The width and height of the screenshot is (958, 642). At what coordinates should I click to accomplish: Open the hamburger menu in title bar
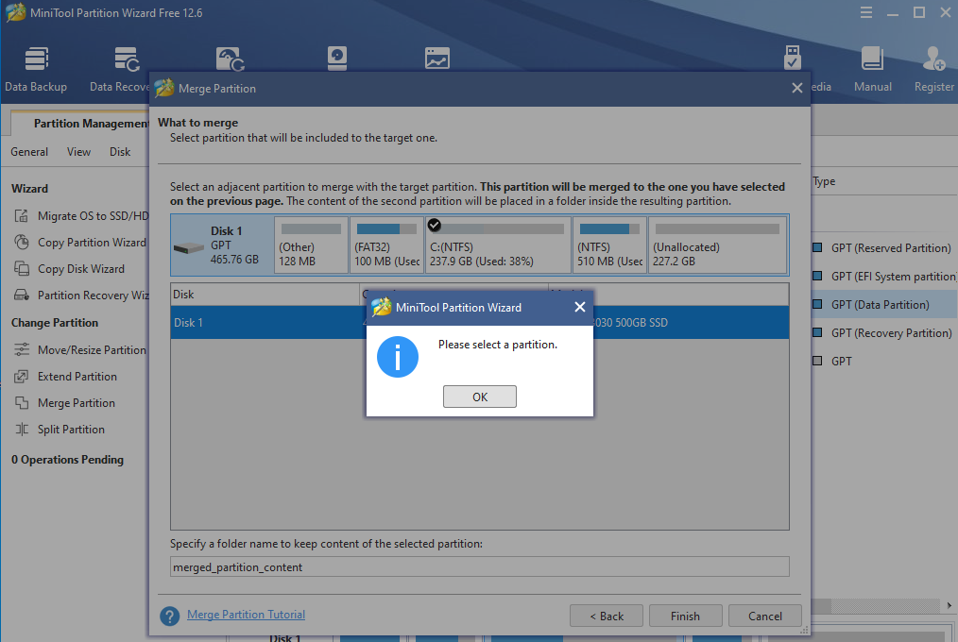(865, 13)
